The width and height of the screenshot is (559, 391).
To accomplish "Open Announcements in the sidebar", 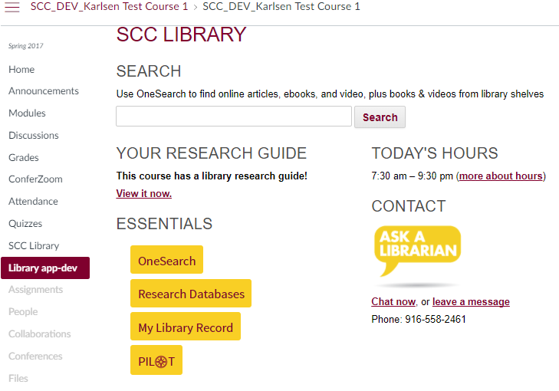I will [x=44, y=91].
